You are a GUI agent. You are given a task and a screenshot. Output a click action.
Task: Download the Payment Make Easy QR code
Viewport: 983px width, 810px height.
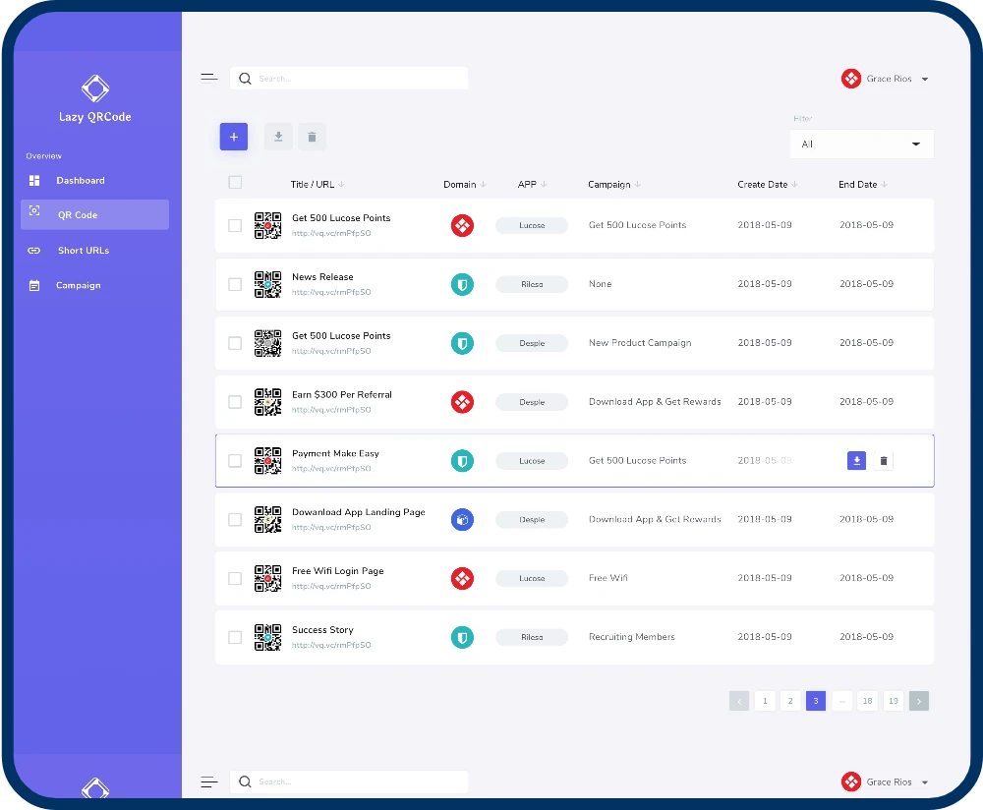pyautogui.click(x=856, y=461)
